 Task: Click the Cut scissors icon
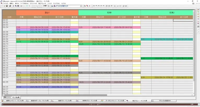13,6
